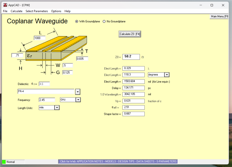Open the Options menu

(56, 11)
